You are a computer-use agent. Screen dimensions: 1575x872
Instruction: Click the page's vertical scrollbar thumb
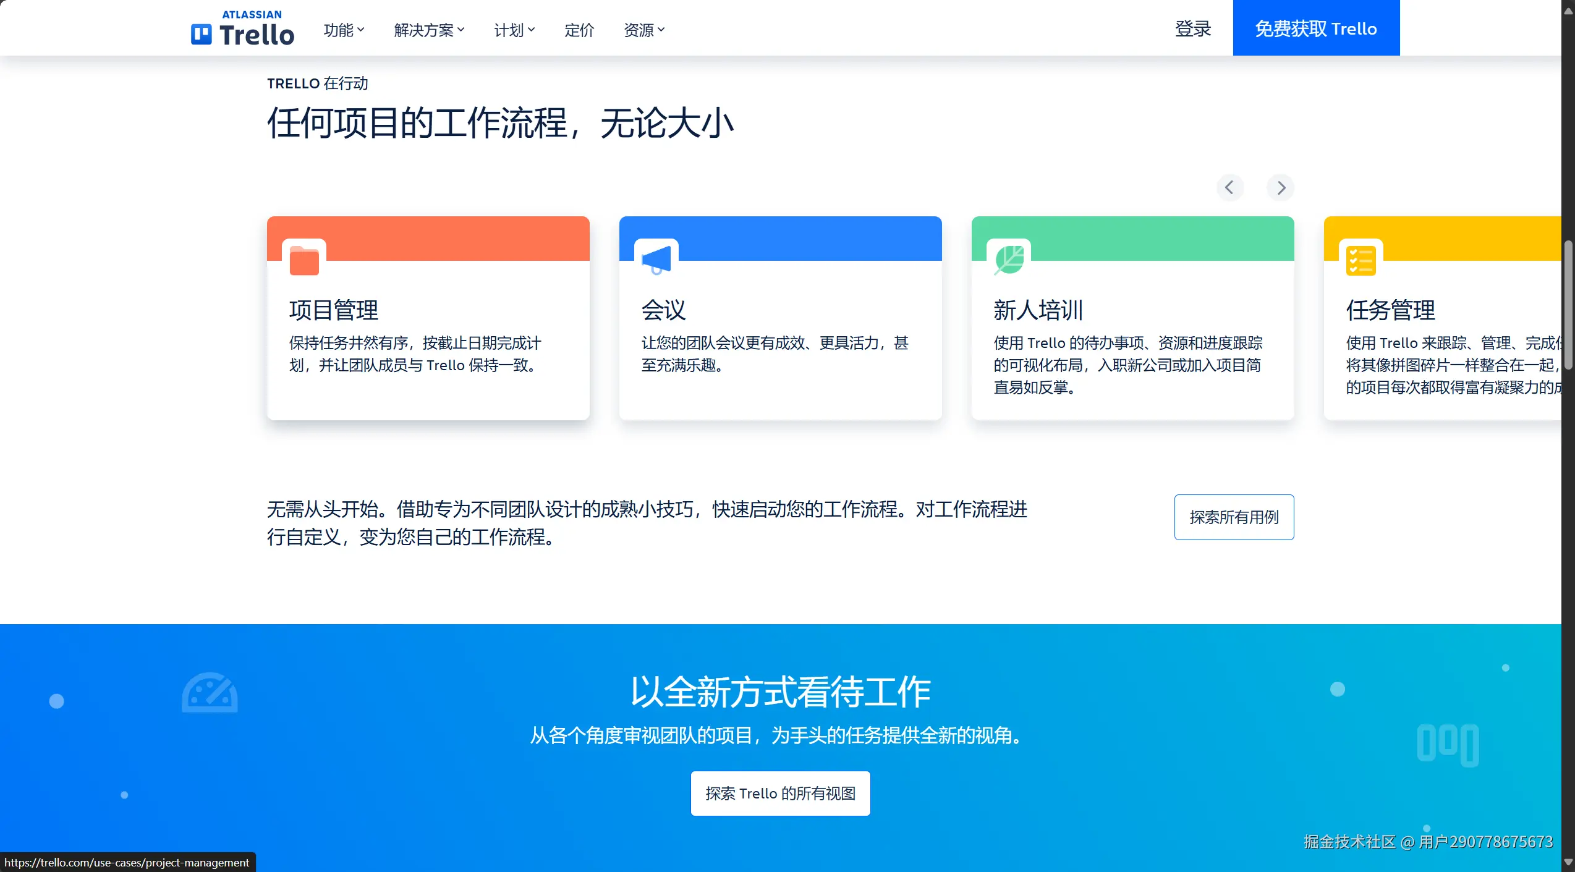(1568, 306)
